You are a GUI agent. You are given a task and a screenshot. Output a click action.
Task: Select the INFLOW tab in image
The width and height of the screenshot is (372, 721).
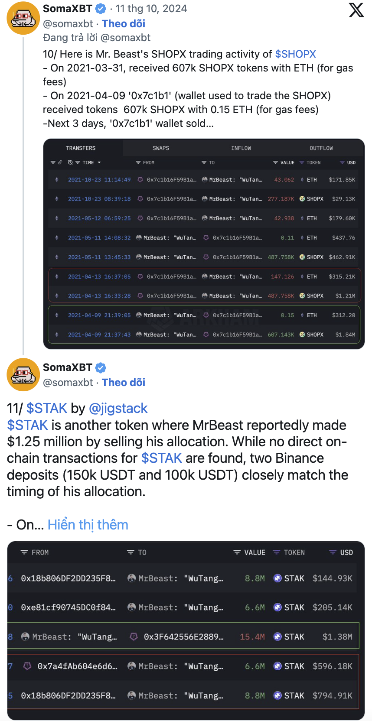pyautogui.click(x=241, y=148)
